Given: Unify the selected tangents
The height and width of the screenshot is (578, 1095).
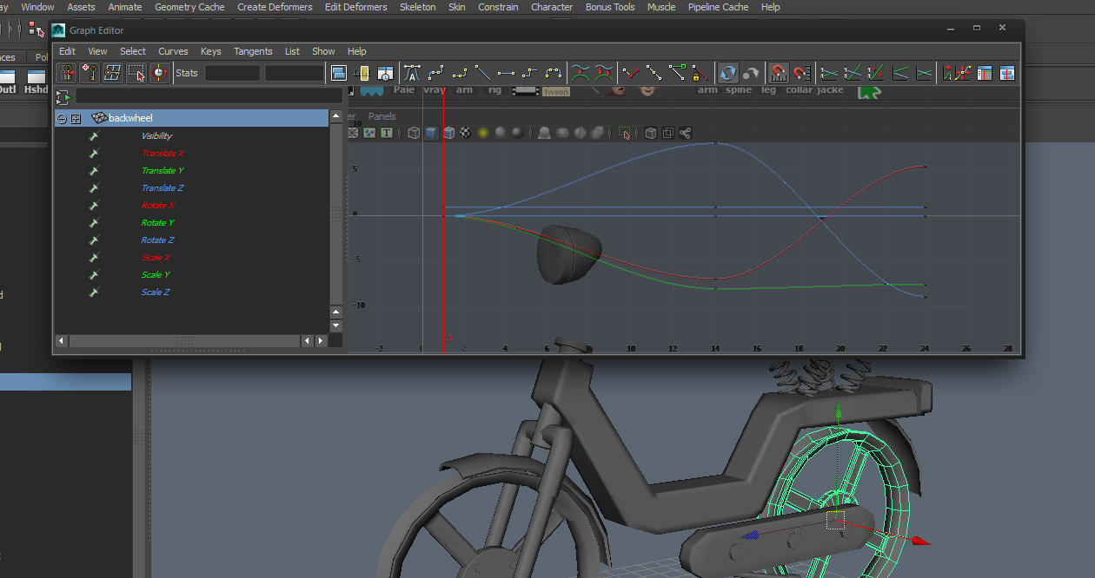Looking at the screenshot, I should tap(654, 73).
